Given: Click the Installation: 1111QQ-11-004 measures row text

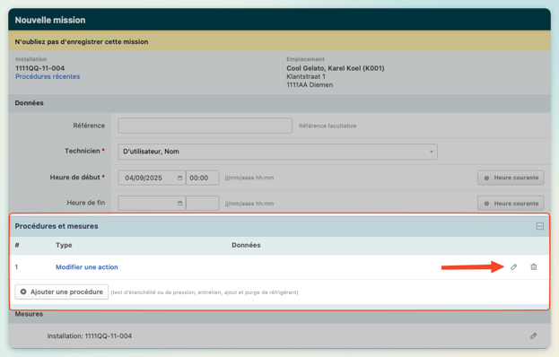Looking at the screenshot, I should point(90,336).
